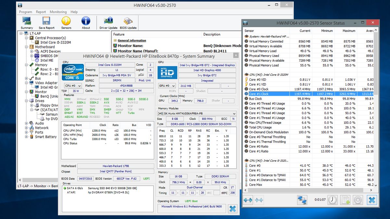Click the Current column header
The image size is (390, 219).
pyautogui.click(x=300, y=31)
